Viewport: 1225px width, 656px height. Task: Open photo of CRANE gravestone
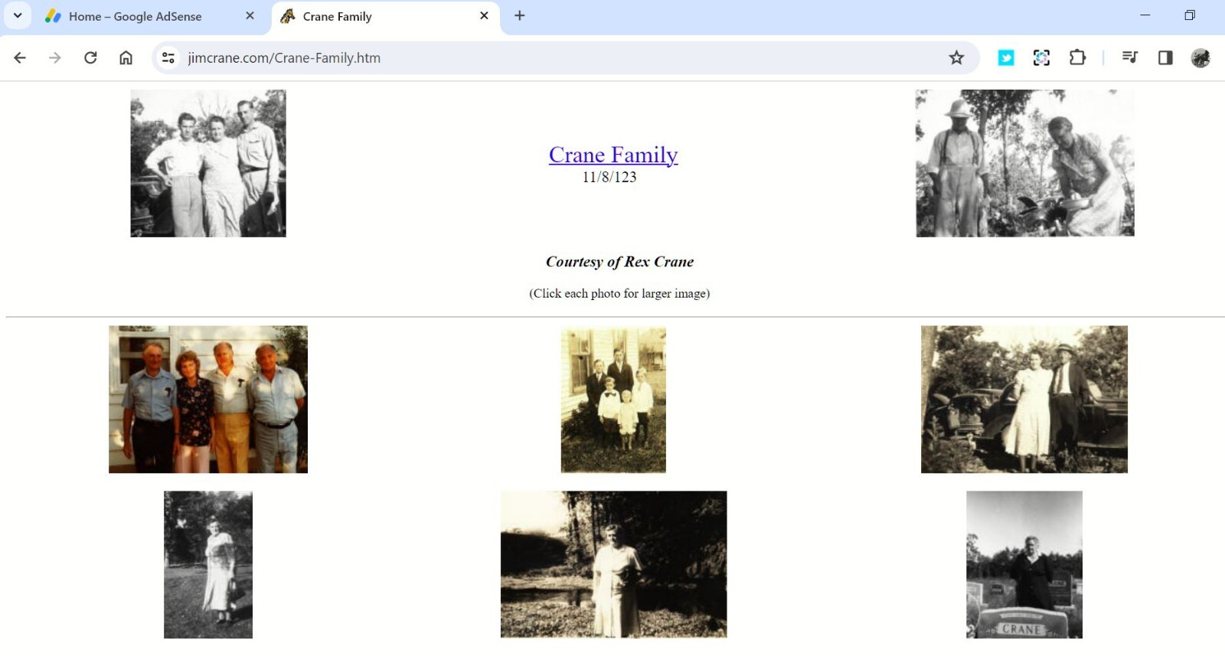1024,565
